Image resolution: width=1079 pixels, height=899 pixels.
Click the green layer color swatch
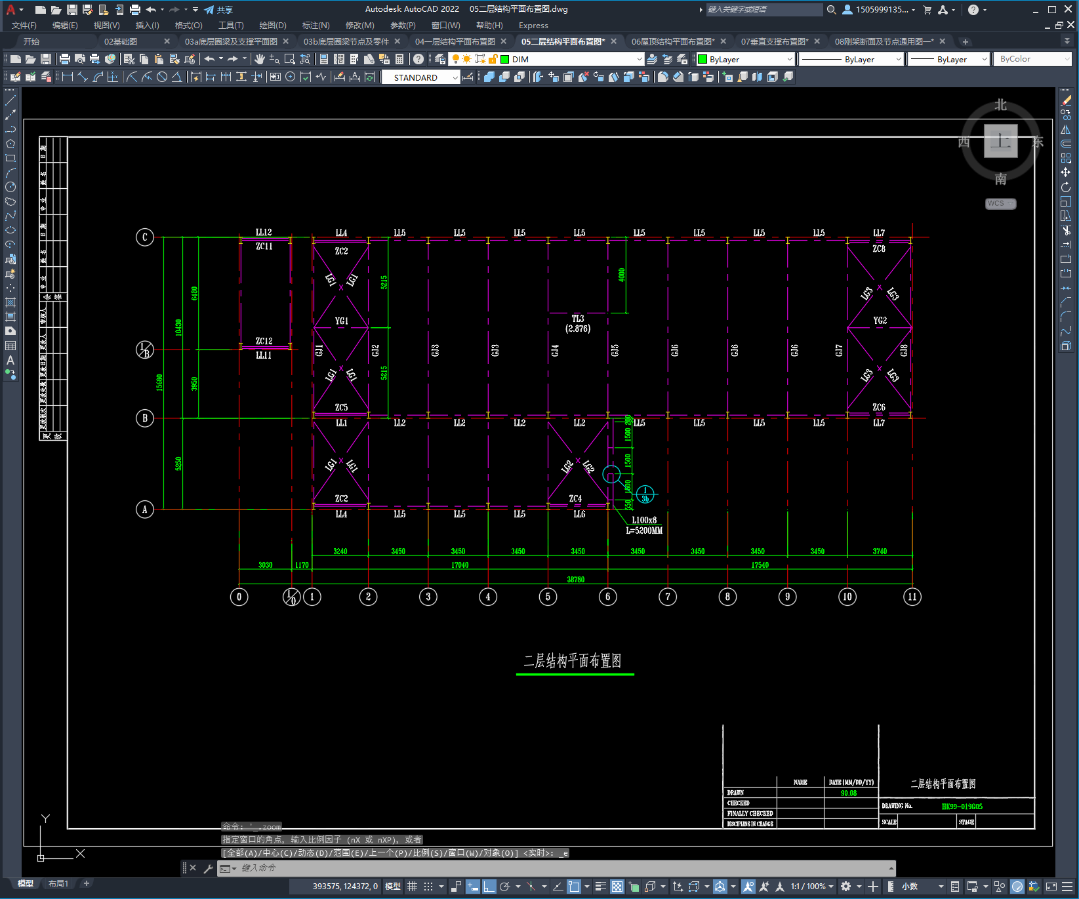505,59
